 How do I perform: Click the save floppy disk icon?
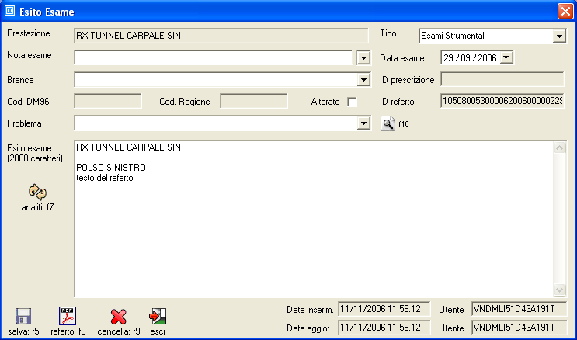click(23, 316)
